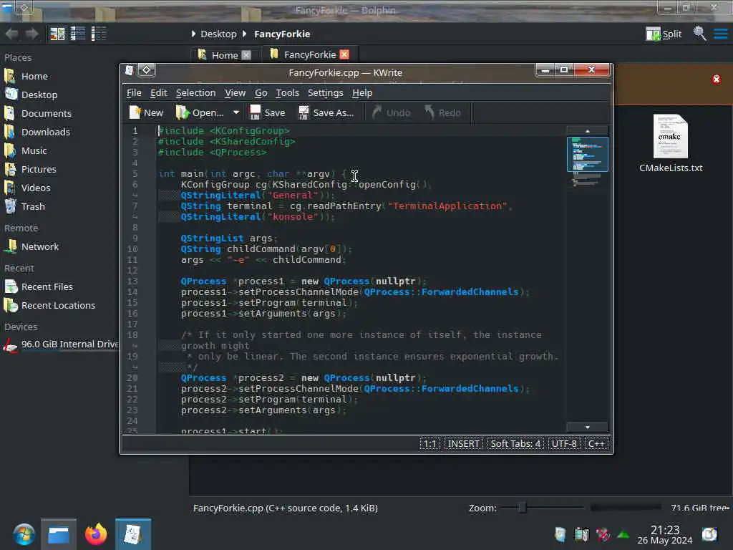Open Home in Places panel

coord(34,76)
